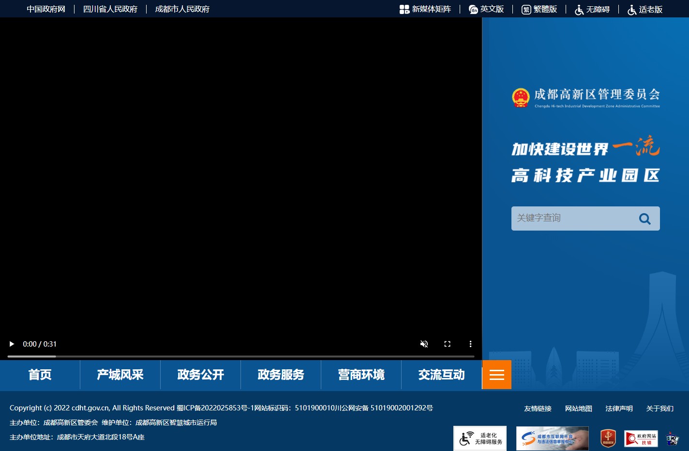The height and width of the screenshot is (451, 689).
Task: Click the 新媒体矩阵 grid icon
Action: (404, 9)
